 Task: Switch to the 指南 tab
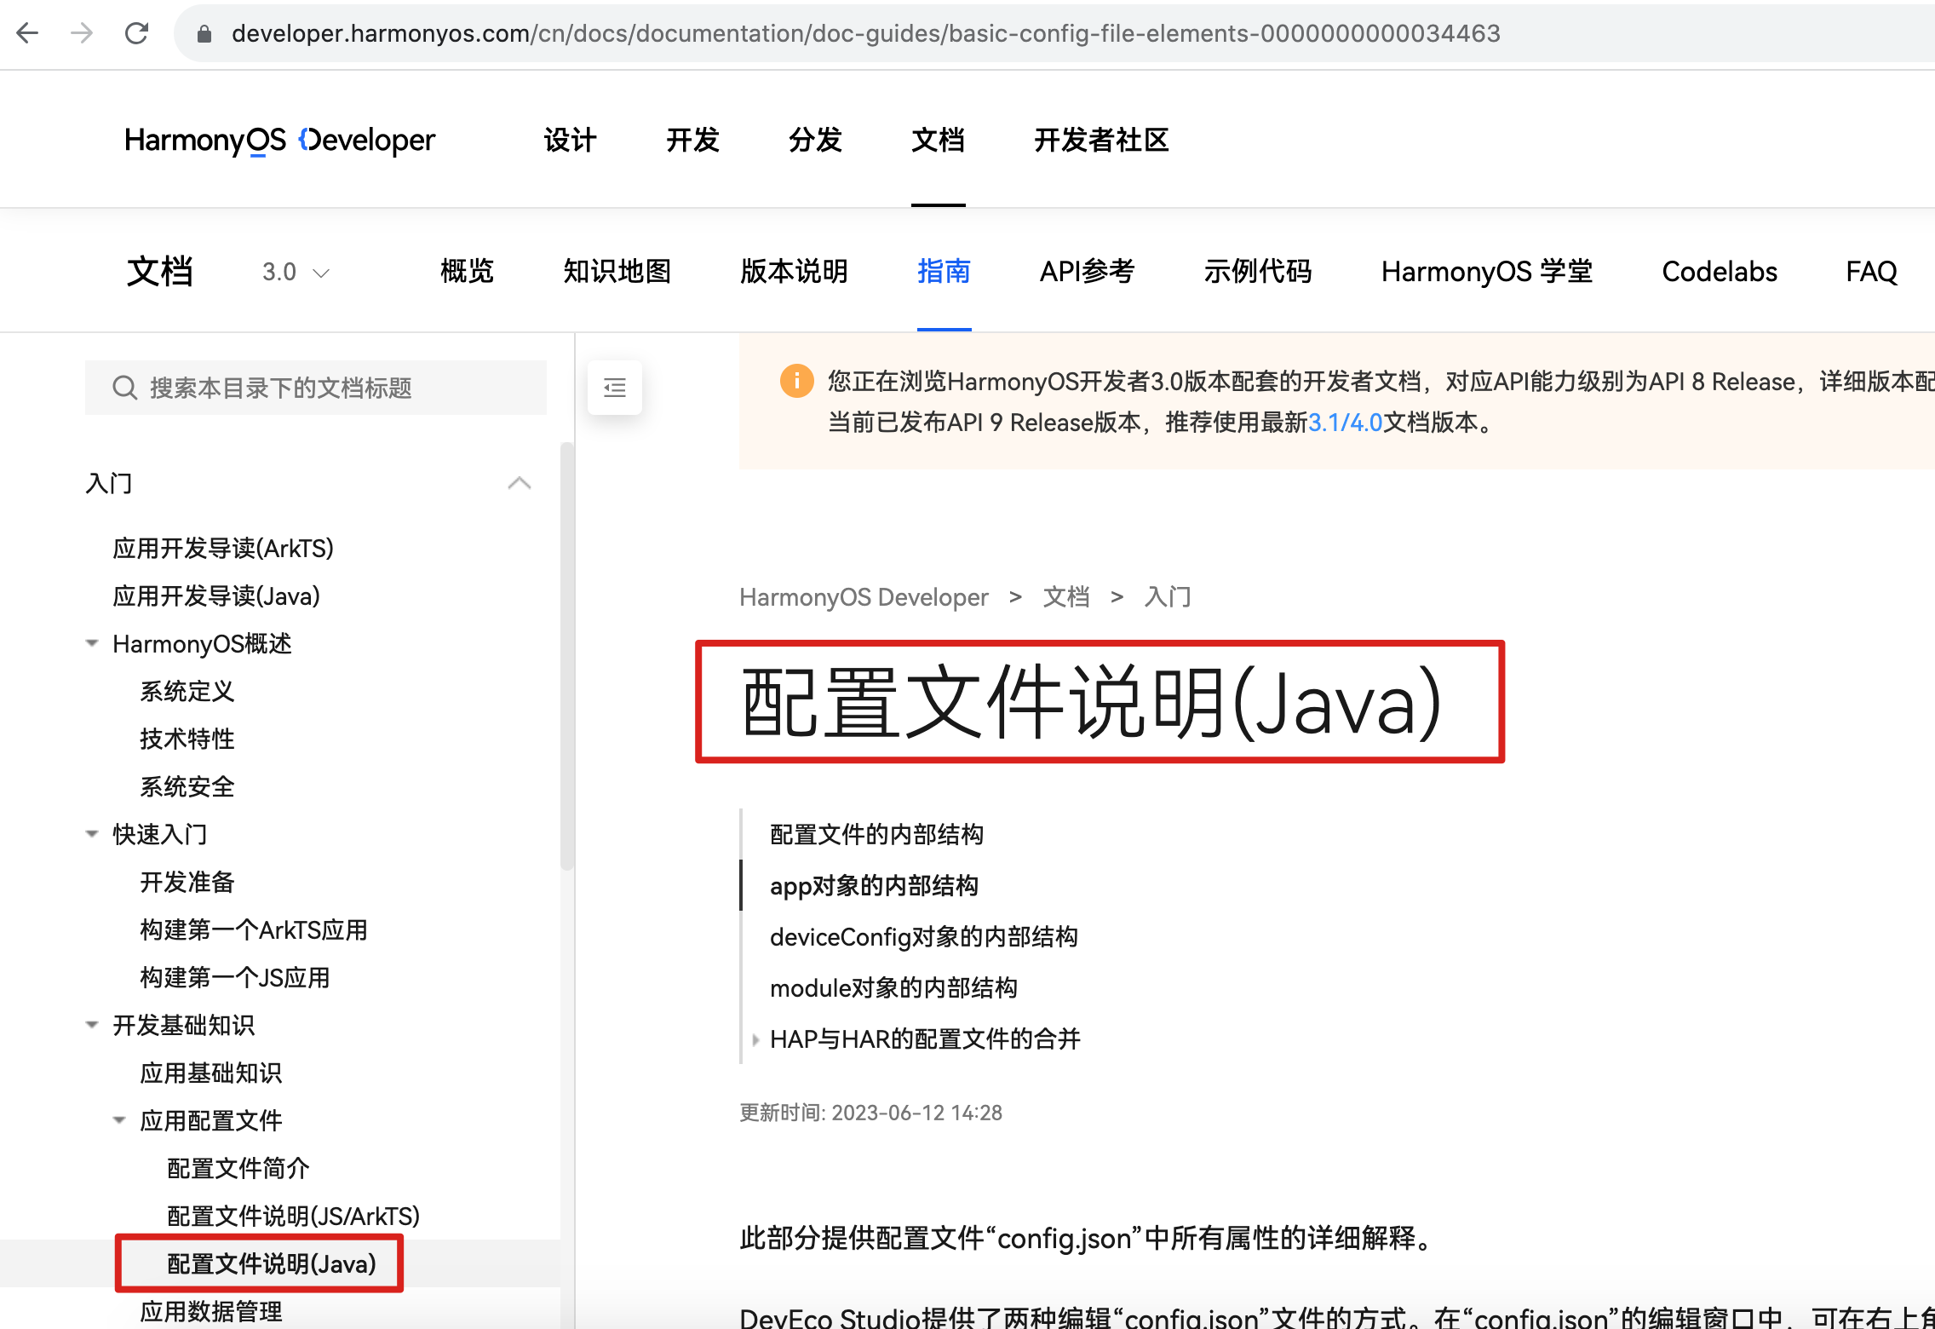pos(944,272)
